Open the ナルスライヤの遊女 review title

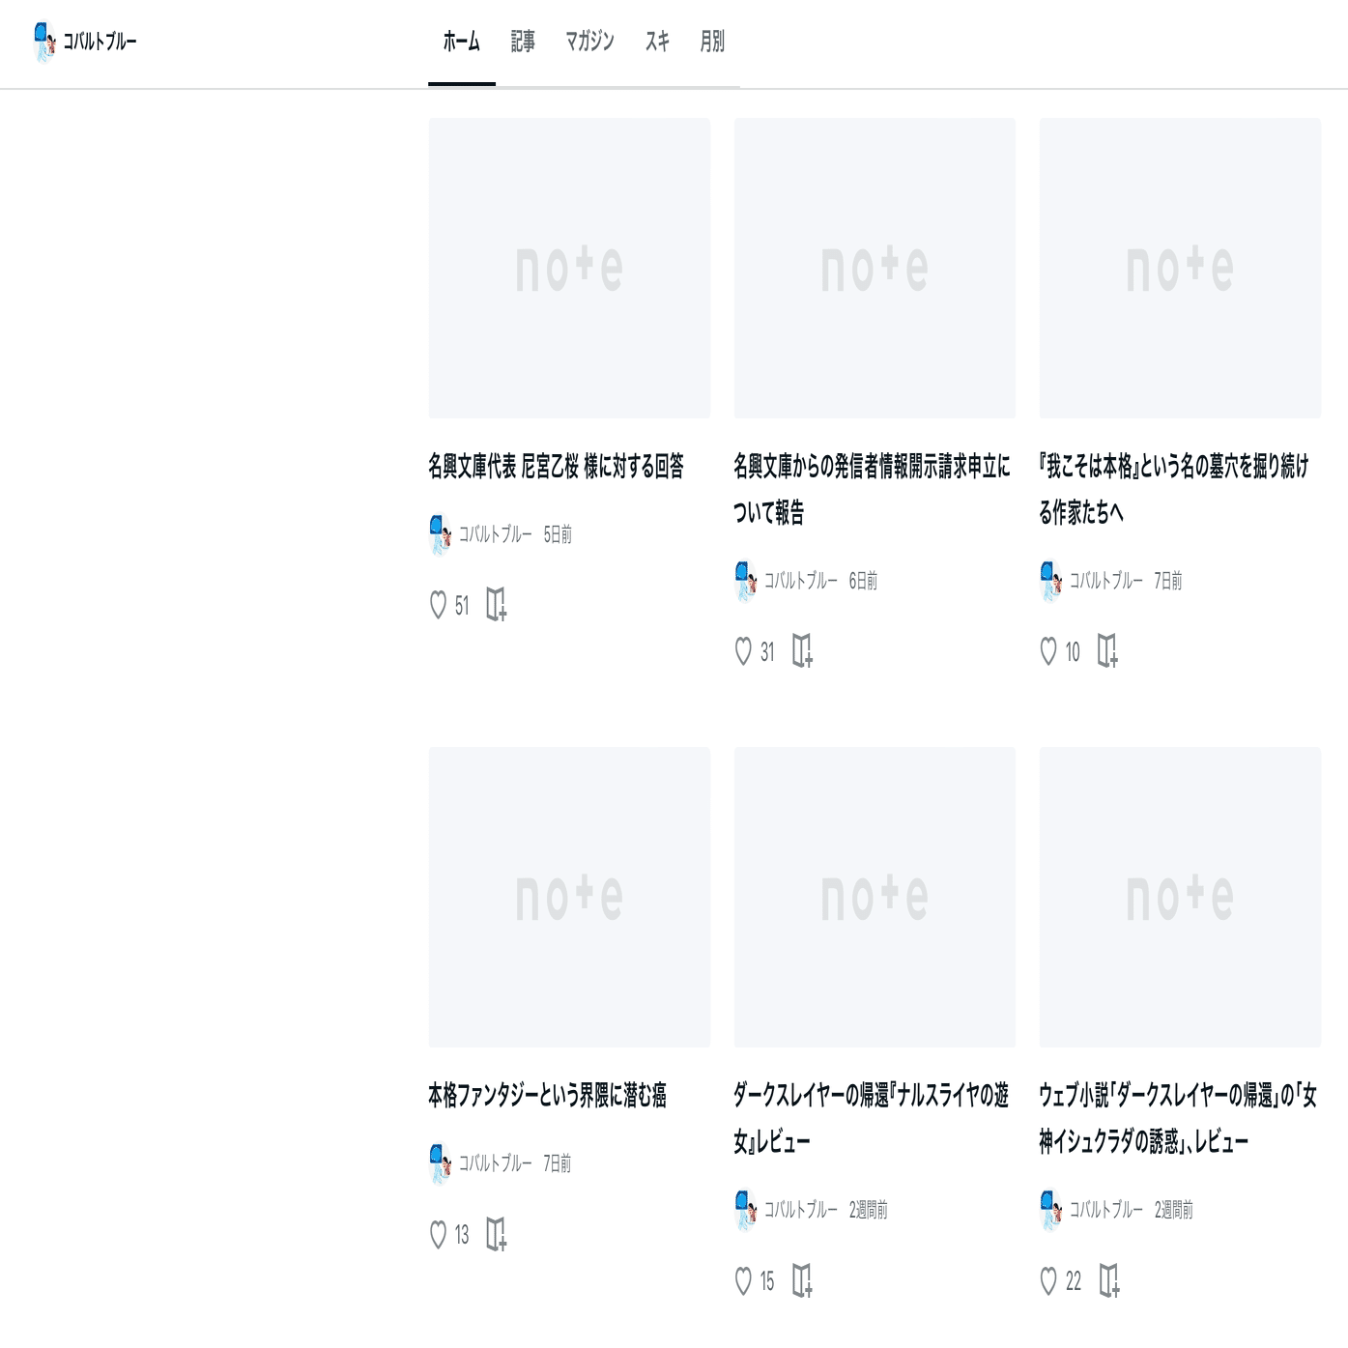pos(872,1119)
